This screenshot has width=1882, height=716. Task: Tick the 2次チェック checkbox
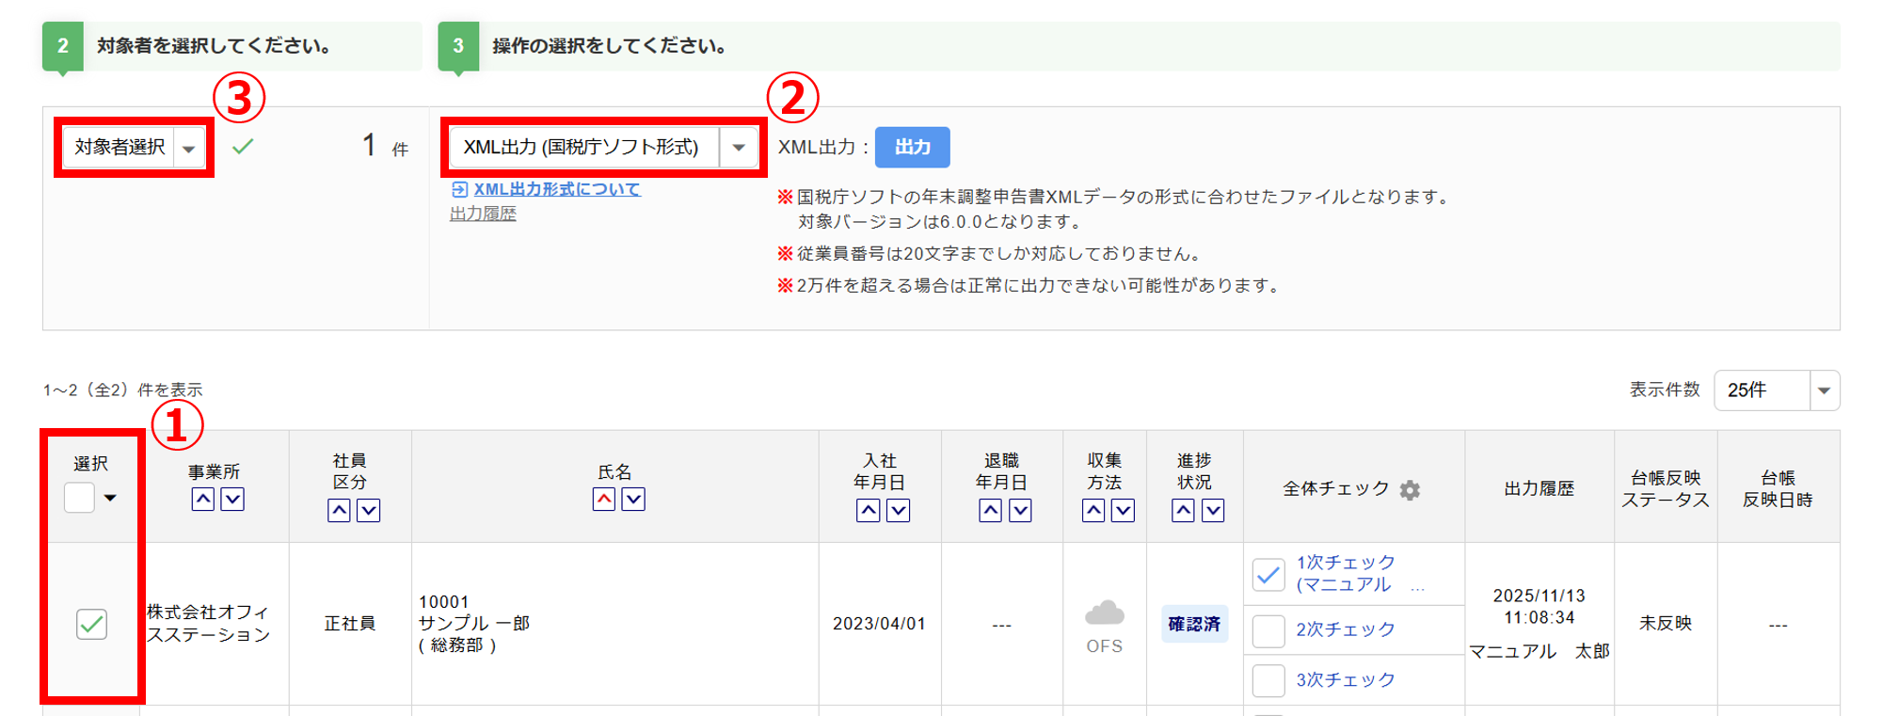1268,630
